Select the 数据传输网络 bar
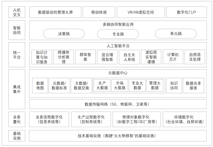The image size is (213, 147). pos(118,104)
